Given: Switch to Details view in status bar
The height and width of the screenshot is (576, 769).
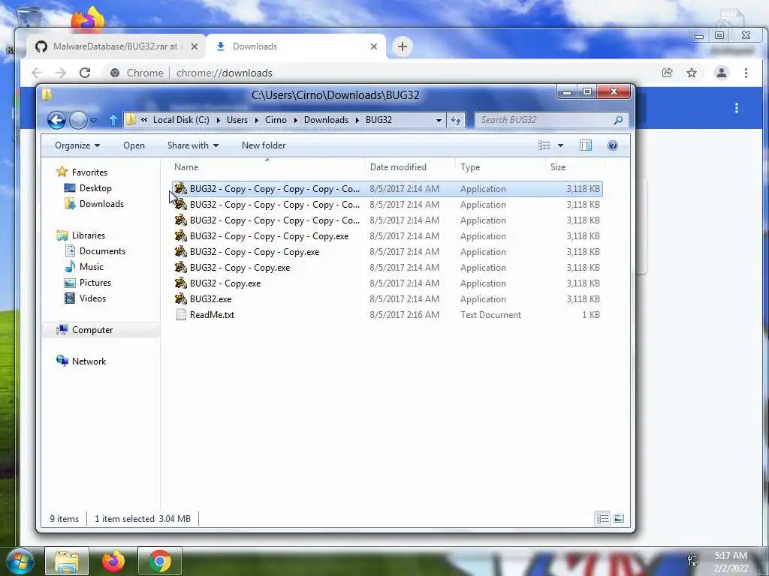Looking at the screenshot, I should point(602,518).
